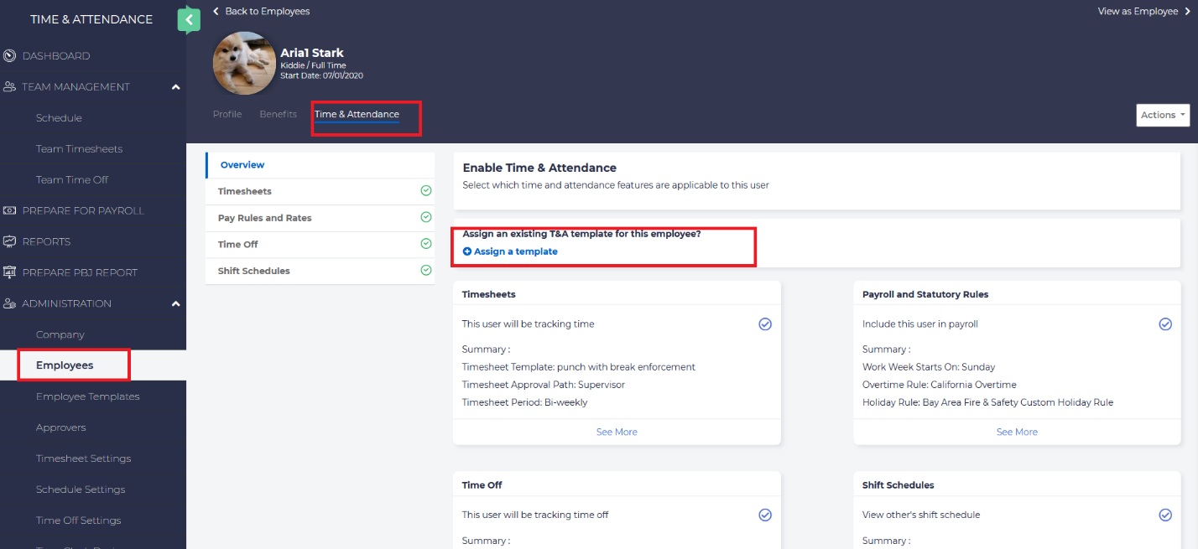The height and width of the screenshot is (549, 1198).
Task: Collapse the Team Management section
Action: [175, 87]
